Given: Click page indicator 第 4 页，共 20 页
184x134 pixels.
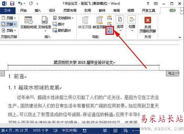Looking at the screenshot, I should pyautogui.click(x=14, y=130).
